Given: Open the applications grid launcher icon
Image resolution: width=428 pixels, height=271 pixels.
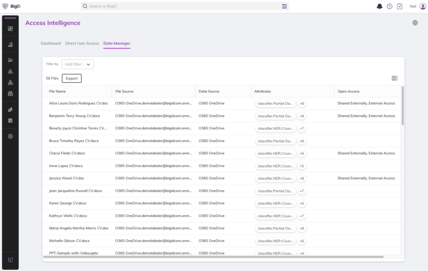Looking at the screenshot, I should pyautogui.click(x=10, y=260).
